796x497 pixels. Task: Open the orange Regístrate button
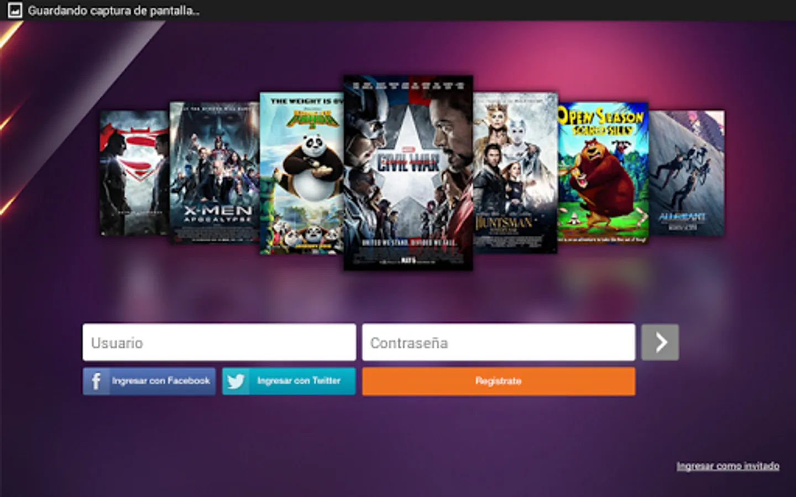499,381
